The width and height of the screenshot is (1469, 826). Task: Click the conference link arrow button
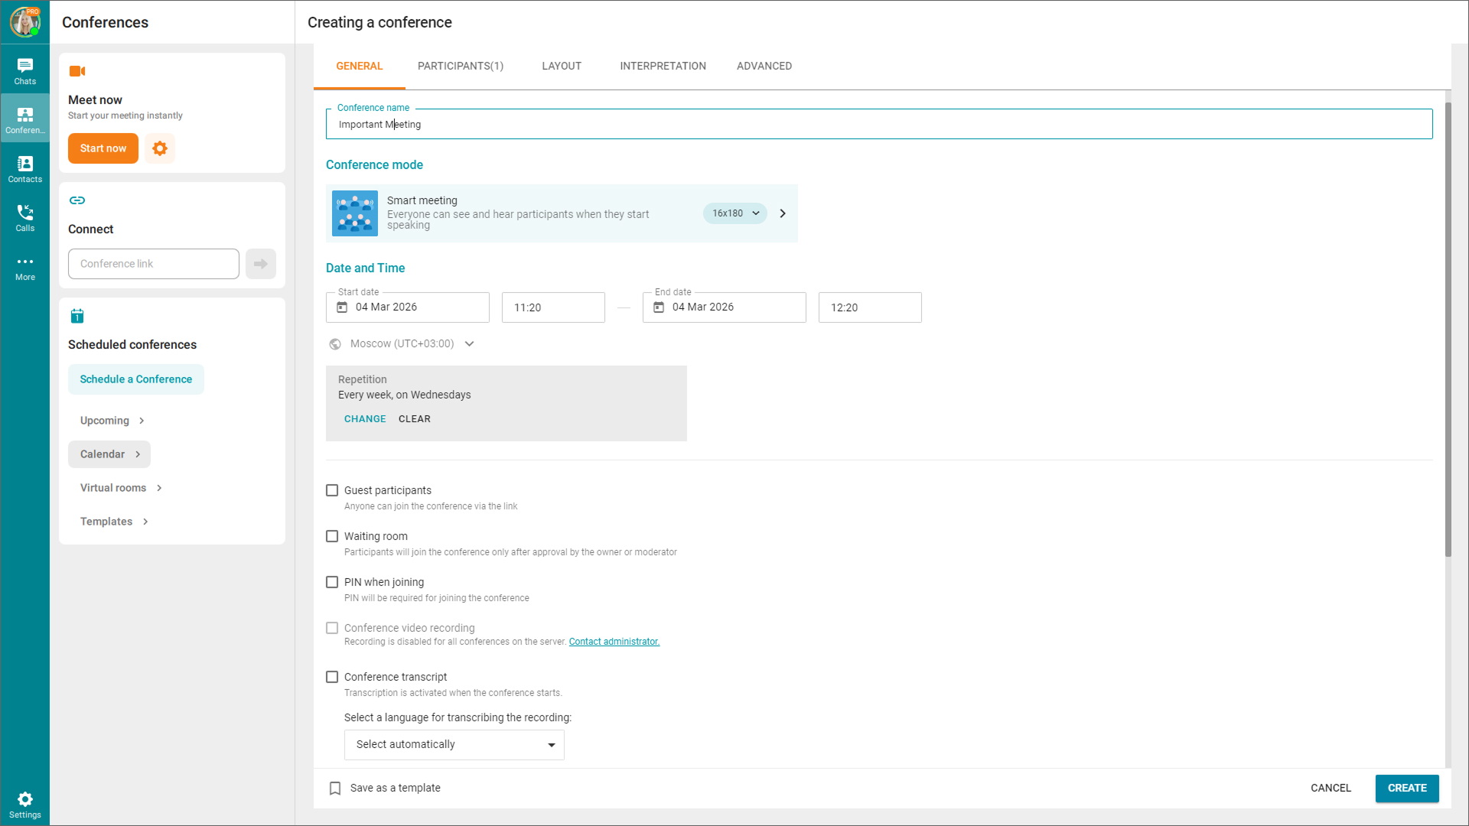(x=261, y=264)
